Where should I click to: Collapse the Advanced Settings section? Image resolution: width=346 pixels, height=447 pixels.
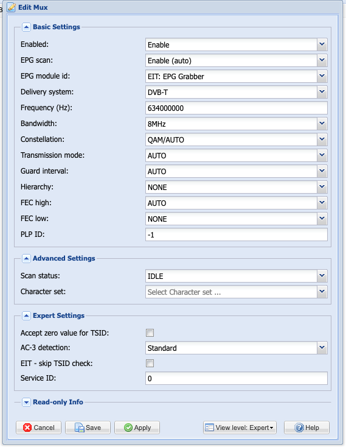26,259
